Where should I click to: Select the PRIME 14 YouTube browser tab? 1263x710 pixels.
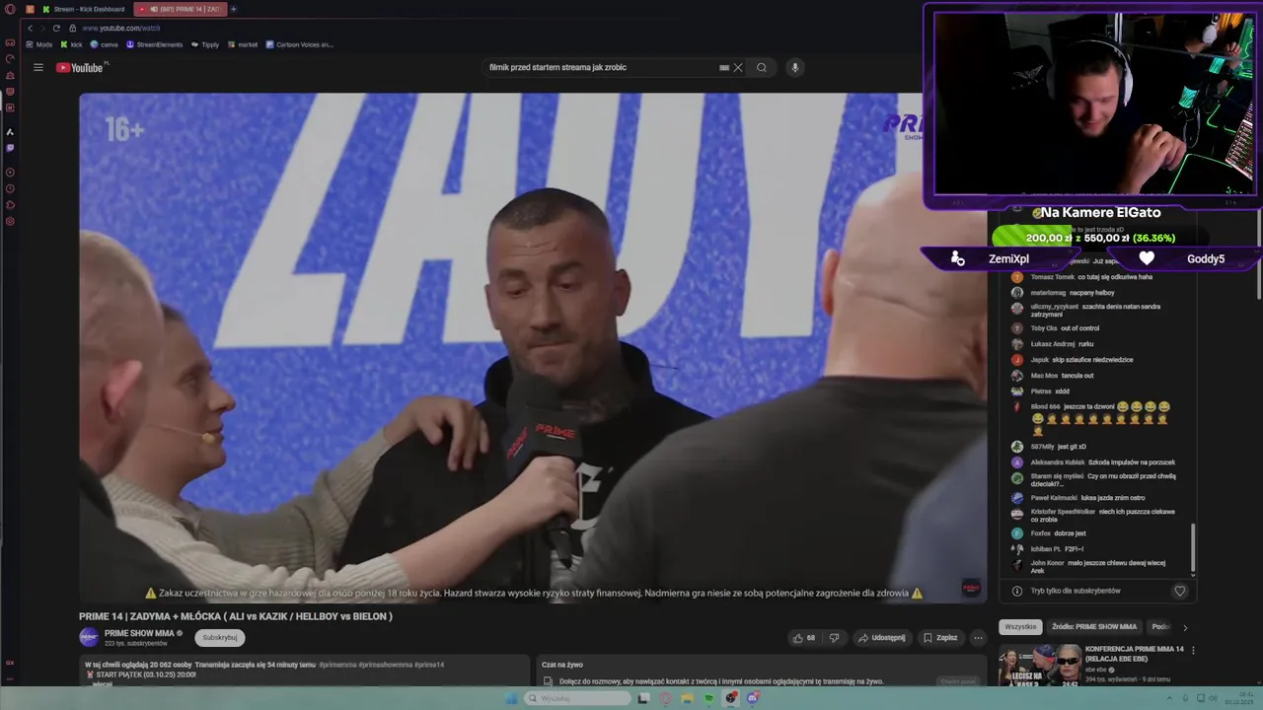click(x=180, y=9)
